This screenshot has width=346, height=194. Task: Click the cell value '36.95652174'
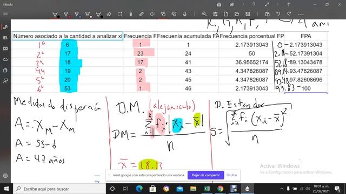point(251,63)
